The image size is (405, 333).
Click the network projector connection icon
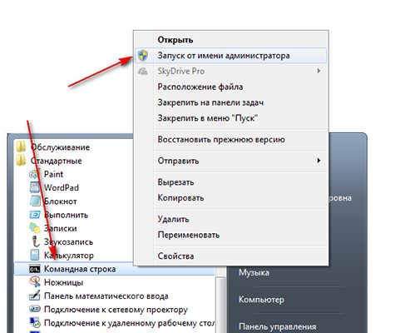point(35,309)
